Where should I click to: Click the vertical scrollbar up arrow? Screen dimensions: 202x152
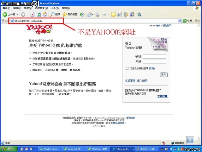[199, 25]
